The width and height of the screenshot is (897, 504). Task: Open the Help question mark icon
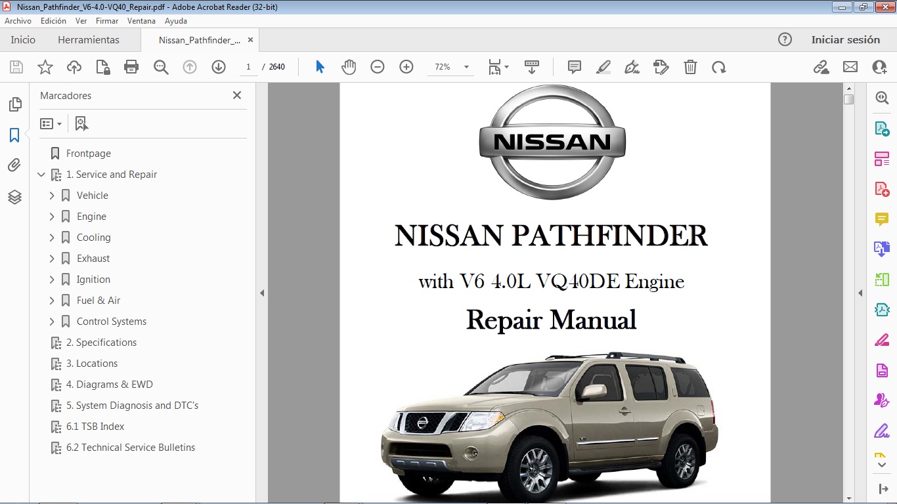click(785, 39)
